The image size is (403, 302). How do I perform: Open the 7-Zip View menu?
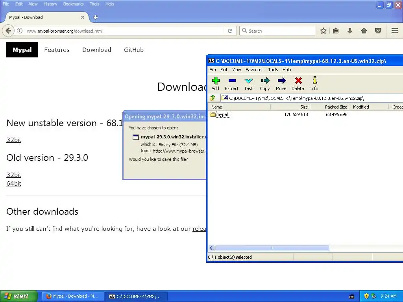[x=237, y=70]
